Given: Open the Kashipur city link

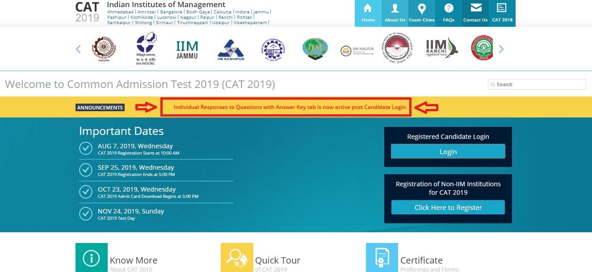Looking at the screenshot, I should (117, 17).
